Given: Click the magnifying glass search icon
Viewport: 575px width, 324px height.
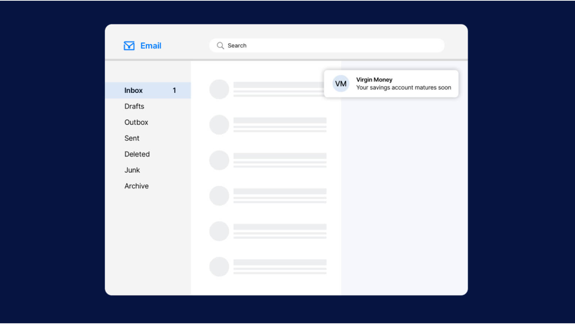Looking at the screenshot, I should click(220, 46).
